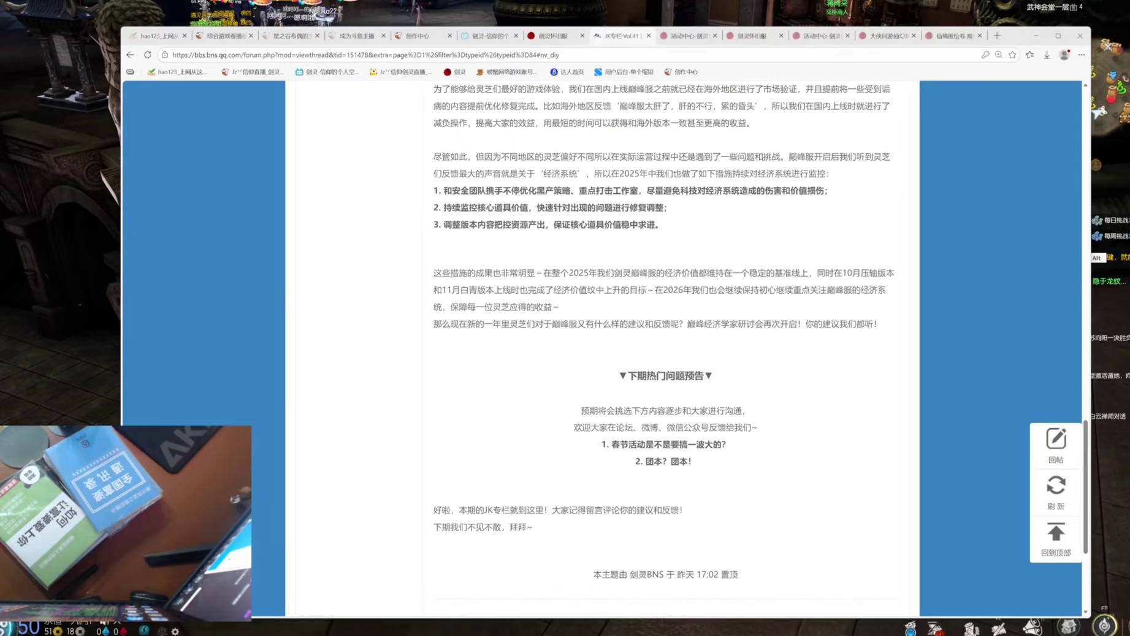The width and height of the screenshot is (1130, 636).
Task: Click the browser address bar URL field
Action: point(368,55)
